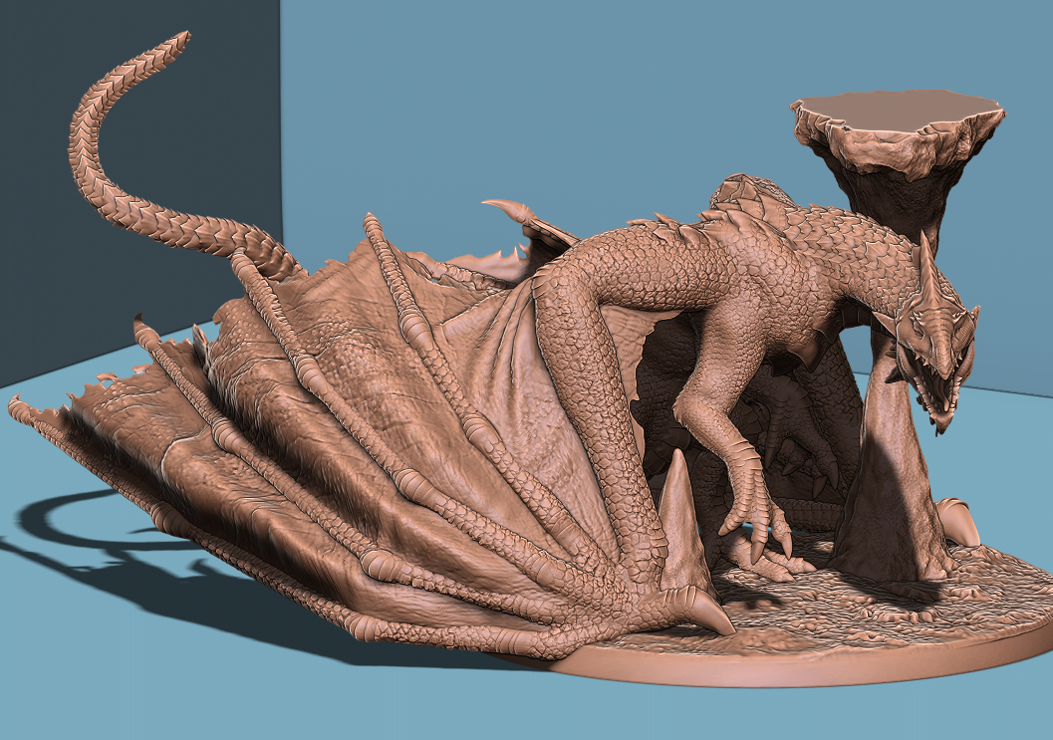Click the flat top of the rock pillar
1053x740 pixels.
[897, 106]
